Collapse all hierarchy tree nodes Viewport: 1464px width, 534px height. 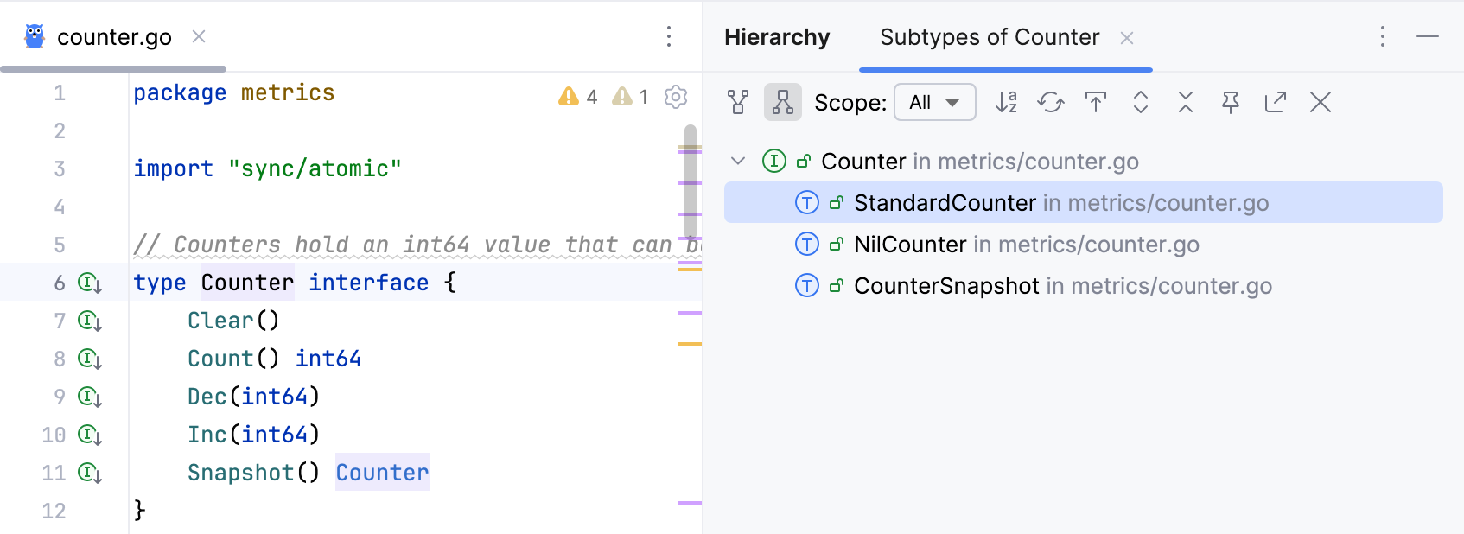pyautogui.click(x=1186, y=103)
